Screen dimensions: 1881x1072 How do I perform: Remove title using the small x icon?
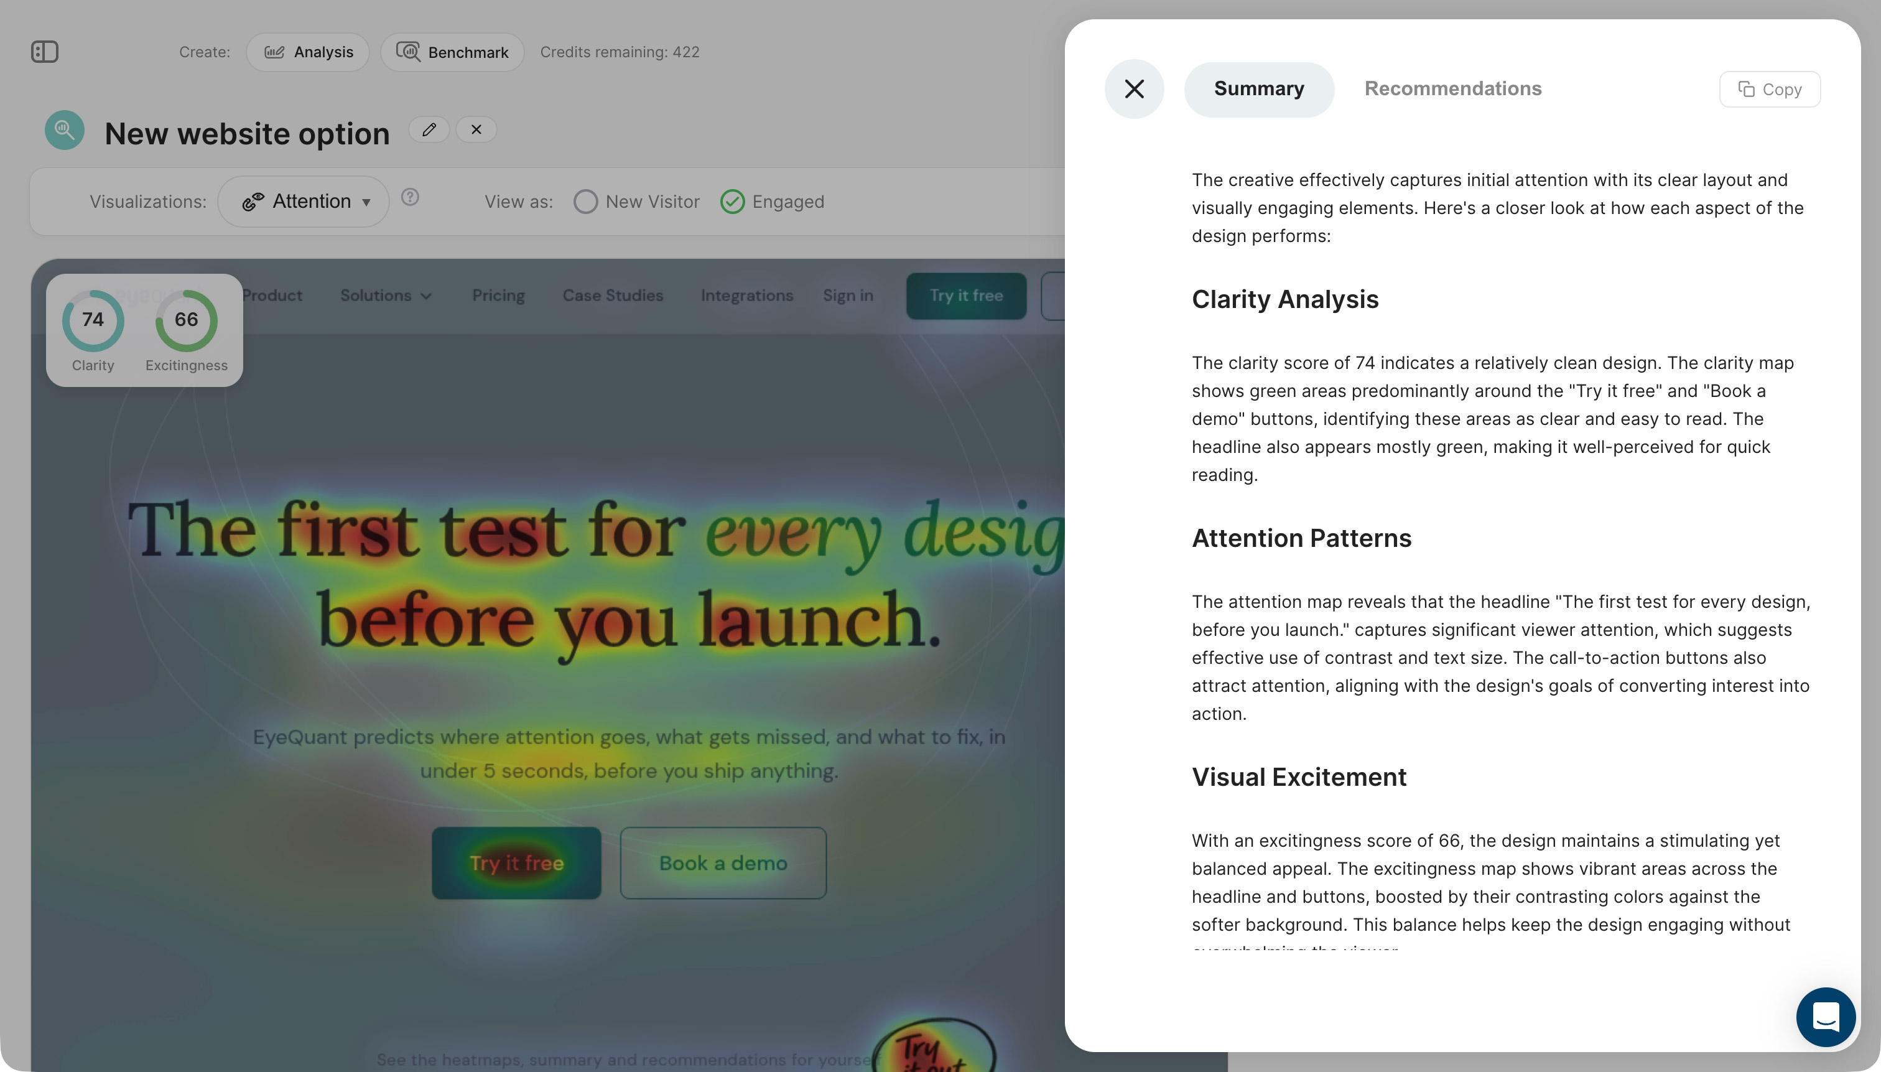(x=476, y=129)
